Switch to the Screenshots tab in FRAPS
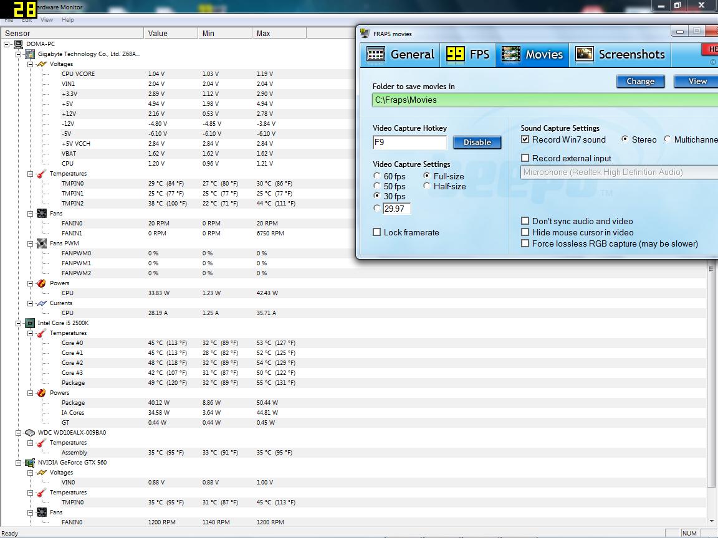Image resolution: width=718 pixels, height=538 pixels. click(x=620, y=55)
